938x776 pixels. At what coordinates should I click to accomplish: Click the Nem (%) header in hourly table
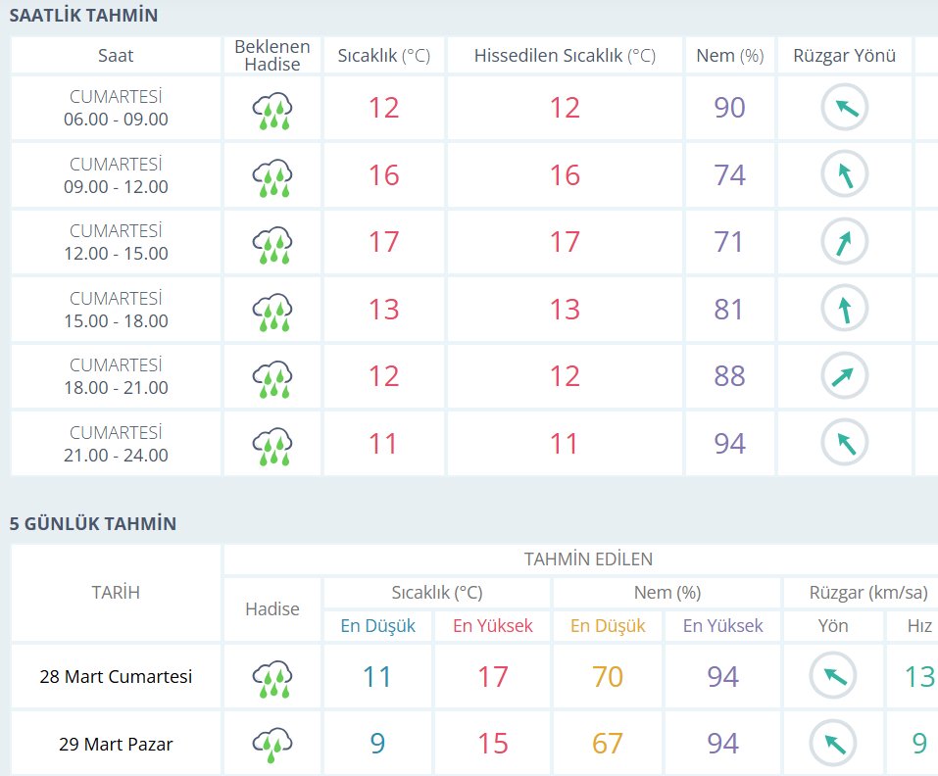[x=729, y=56]
